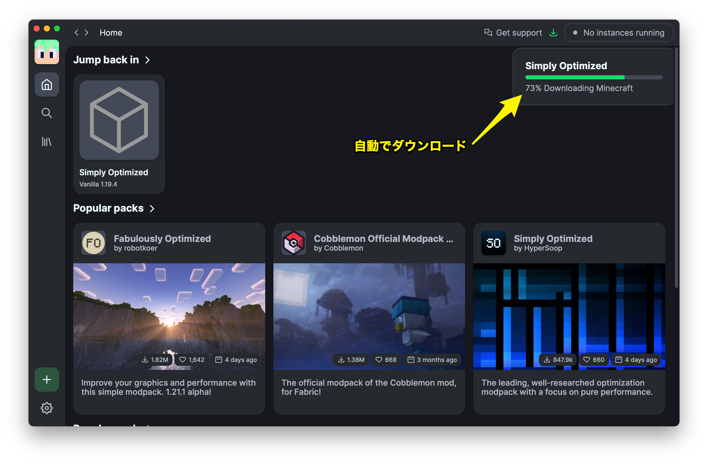Image resolution: width=708 pixels, height=464 pixels.
Task: Click the Simply Optimized 4 days ago badge
Action: click(636, 359)
